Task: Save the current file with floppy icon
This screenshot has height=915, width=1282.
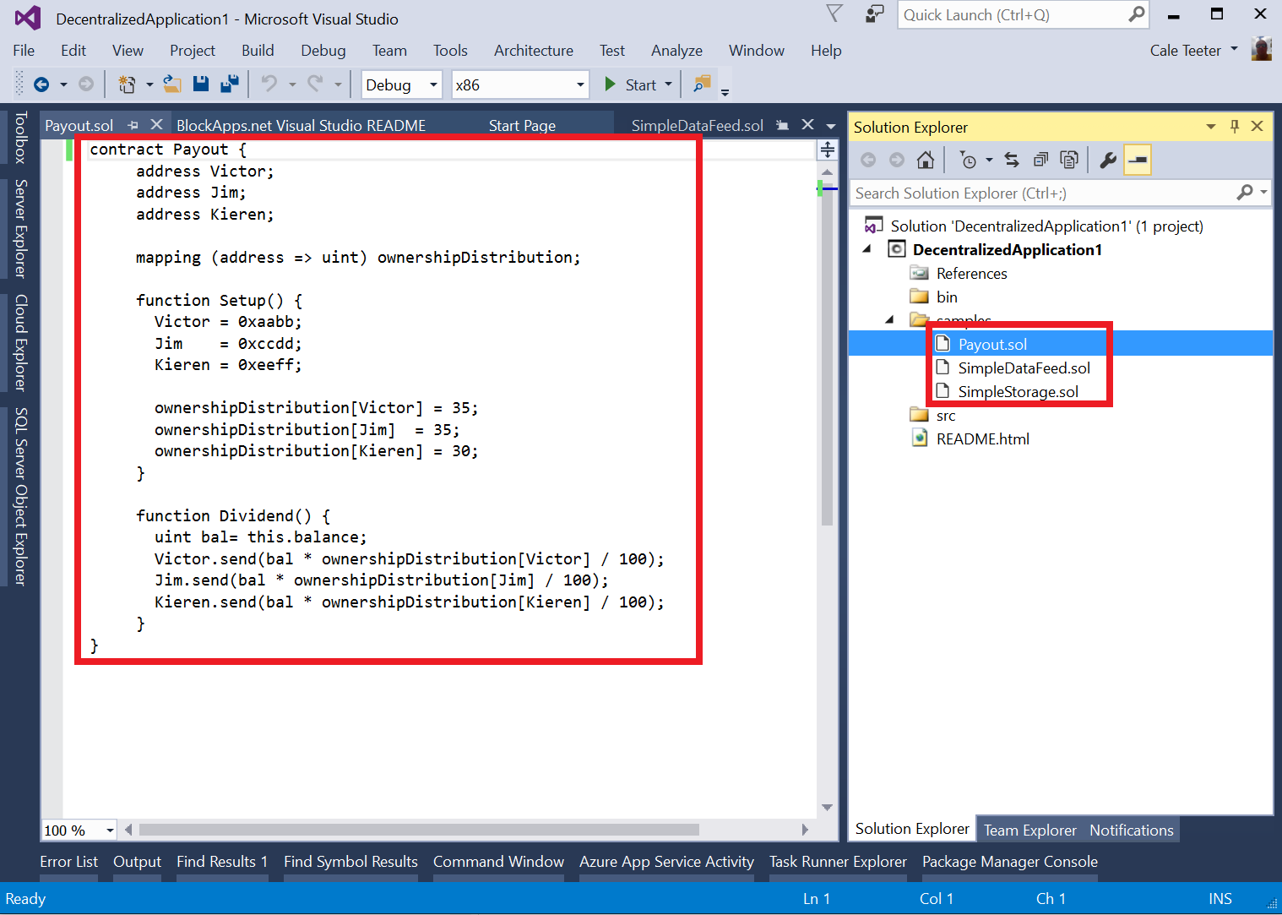Action: 201,84
